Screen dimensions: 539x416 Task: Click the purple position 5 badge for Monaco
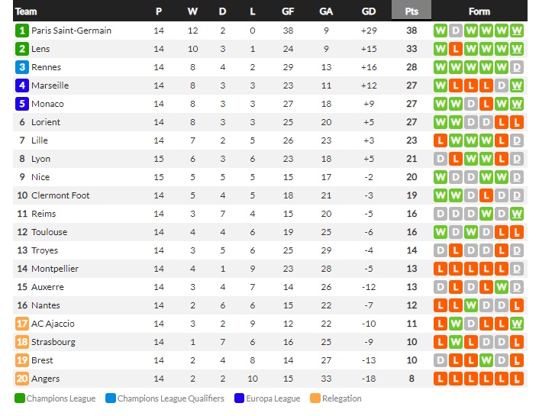coord(22,104)
